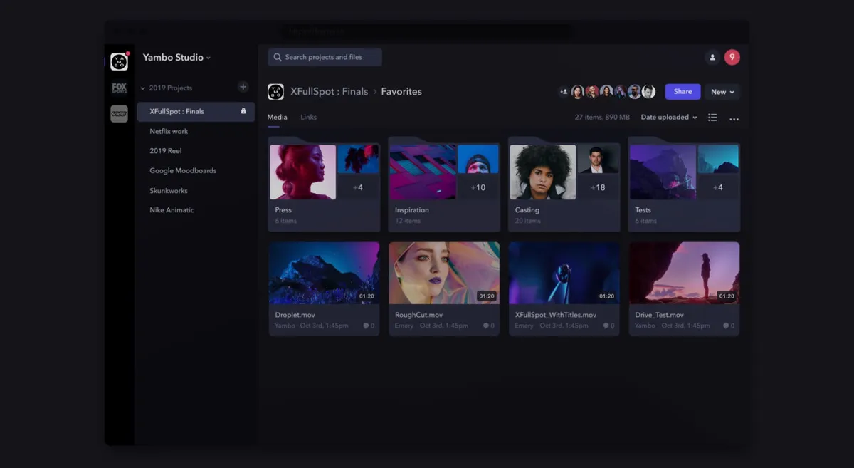Open the XFullSpot_WithTitles.mov video thumbnail
854x468 pixels.
click(564, 273)
